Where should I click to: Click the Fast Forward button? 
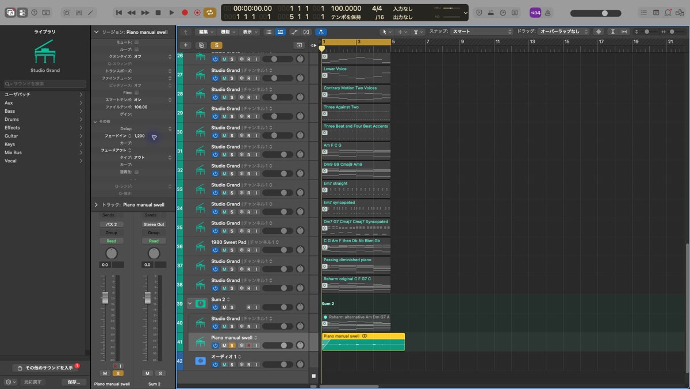145,13
